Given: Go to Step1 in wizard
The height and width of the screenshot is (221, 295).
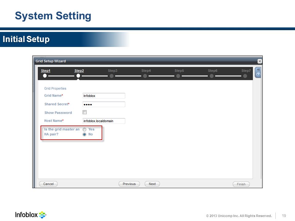Looking at the screenshot, I should [45, 71].
